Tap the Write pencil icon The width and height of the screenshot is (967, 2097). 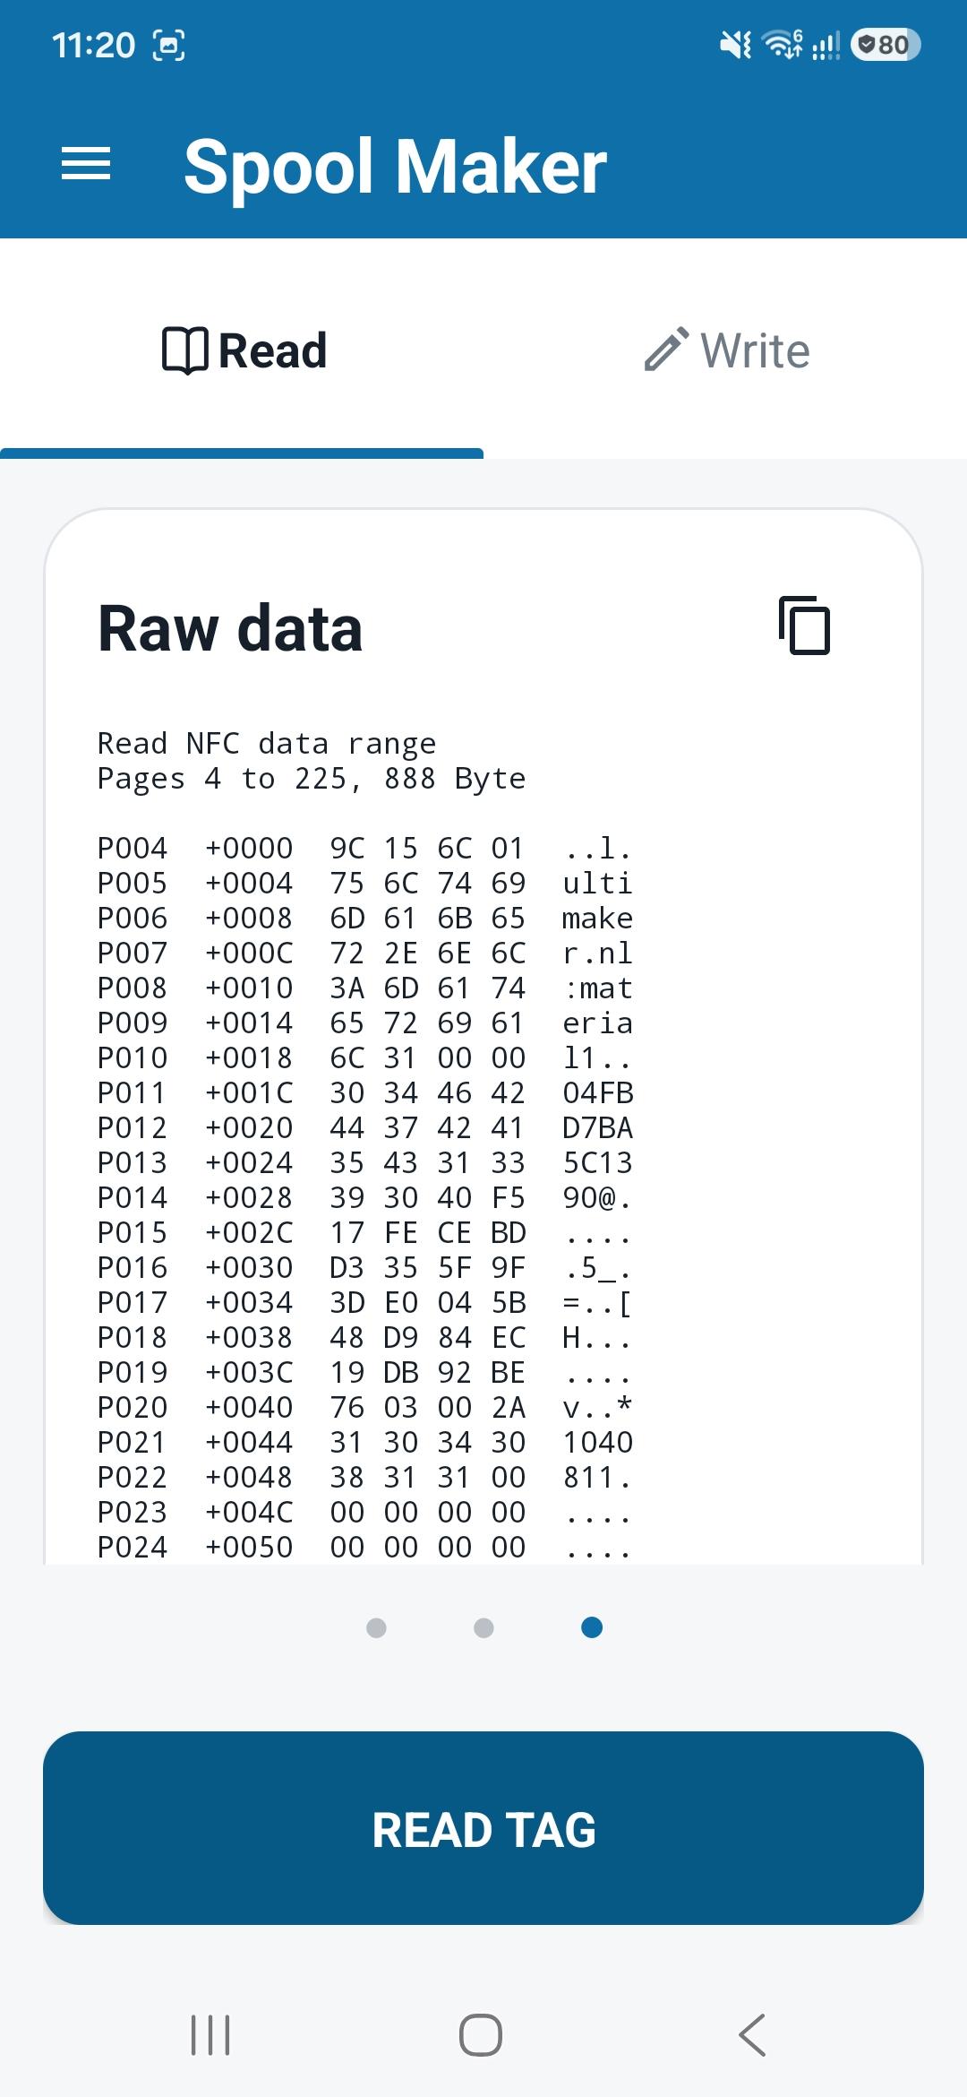(x=667, y=349)
